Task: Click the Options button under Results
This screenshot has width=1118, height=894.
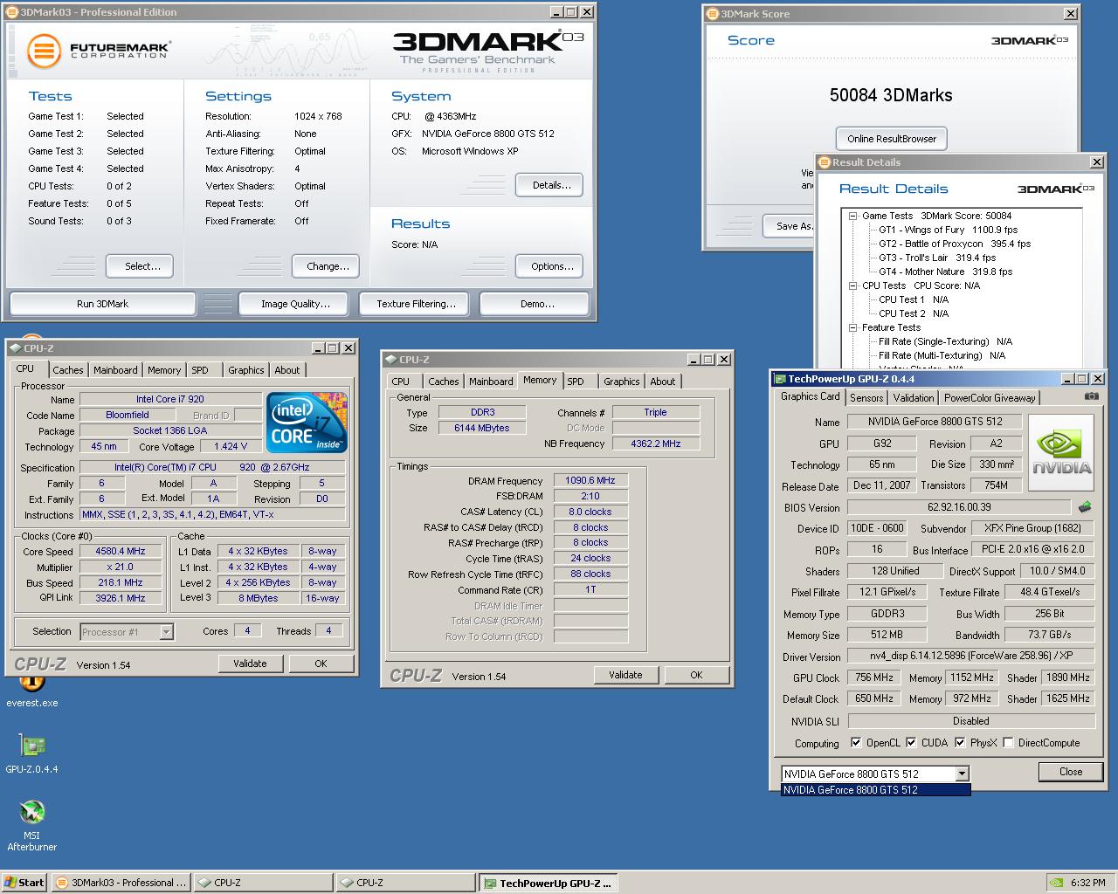Action: [x=550, y=266]
